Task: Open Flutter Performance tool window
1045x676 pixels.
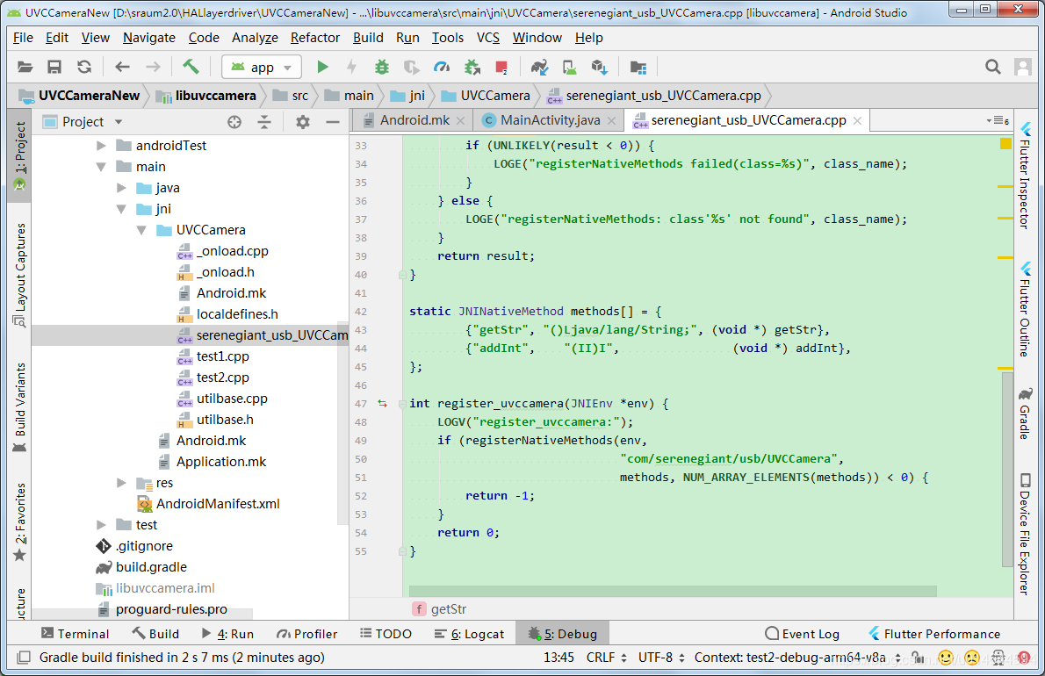Action: (934, 634)
